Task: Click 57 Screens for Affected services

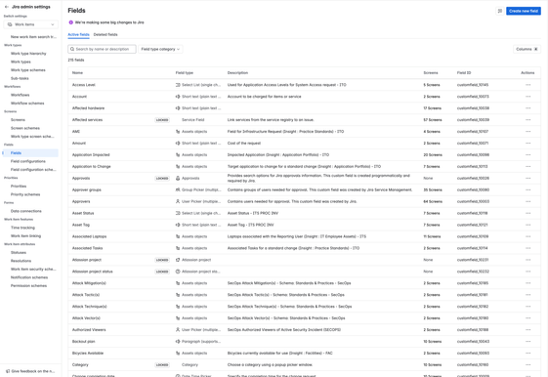Action: pyautogui.click(x=433, y=120)
